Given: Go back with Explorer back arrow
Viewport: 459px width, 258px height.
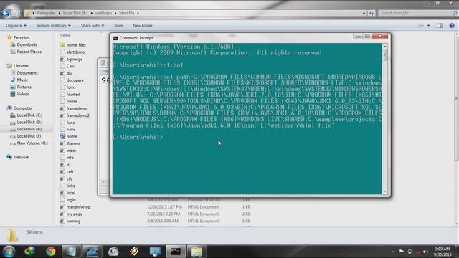Looking at the screenshot, I should point(5,13).
